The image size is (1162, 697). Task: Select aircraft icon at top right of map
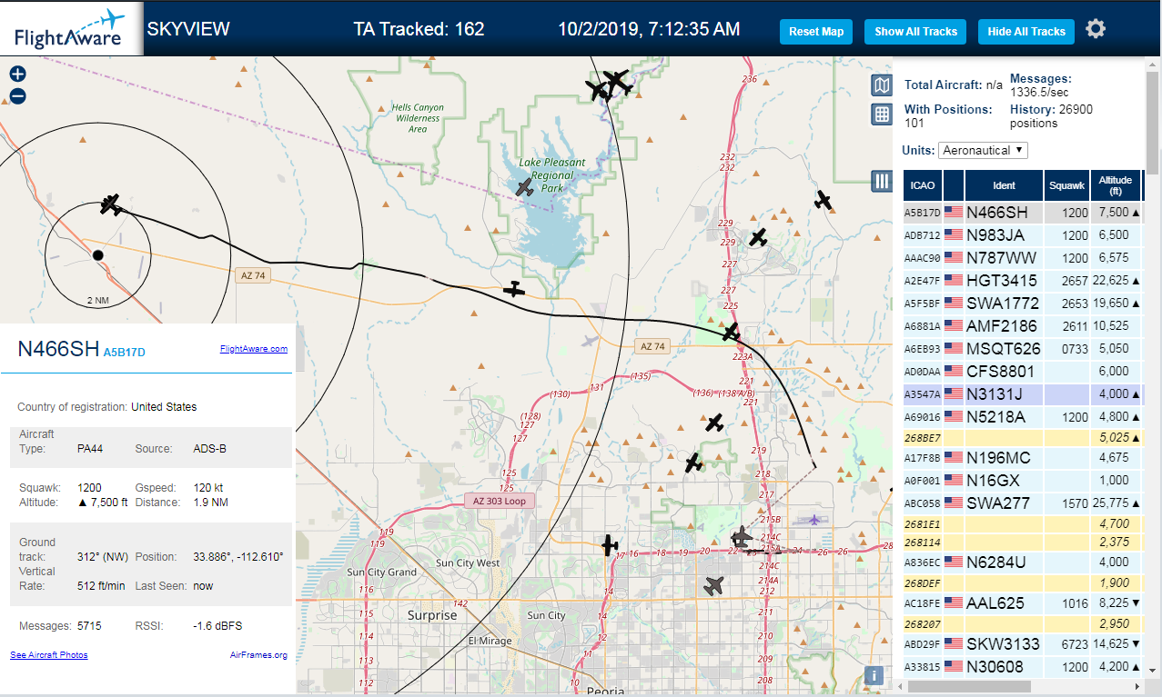[x=823, y=200]
